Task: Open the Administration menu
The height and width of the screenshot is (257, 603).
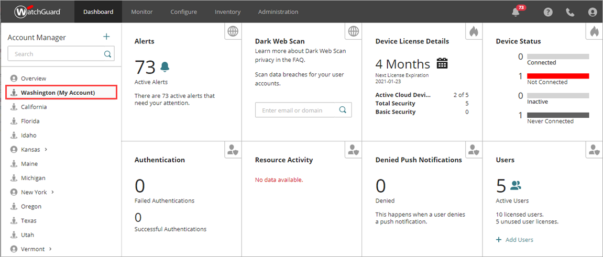Action: [x=278, y=12]
